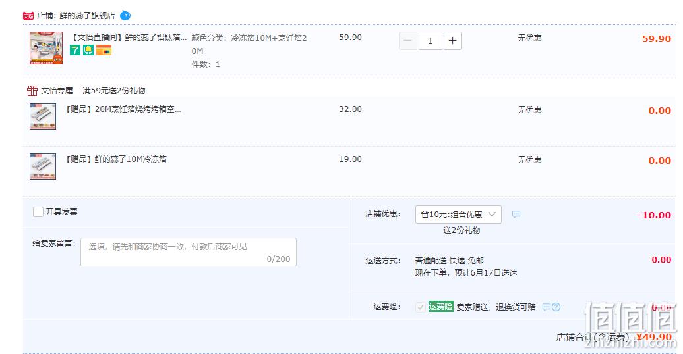Click the 满59元送2份礼物 promotion text

(113, 91)
